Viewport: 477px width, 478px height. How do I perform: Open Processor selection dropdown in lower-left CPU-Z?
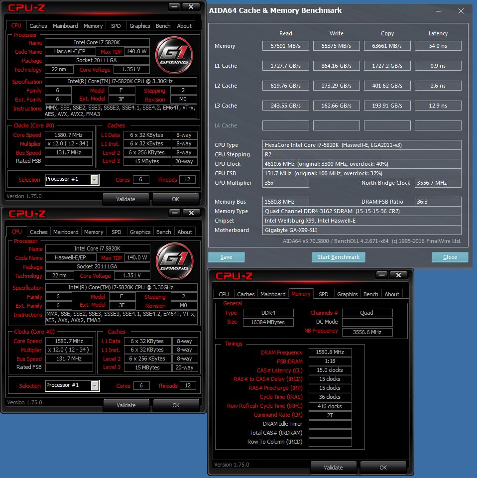click(95, 385)
